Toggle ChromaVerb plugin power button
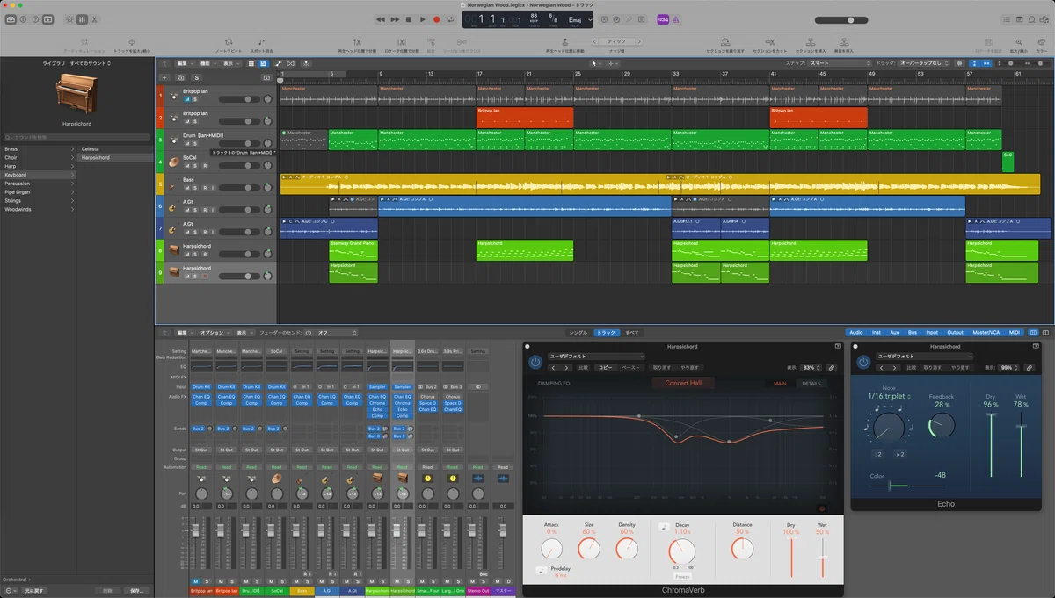Viewport: 1055px width, 598px height. (x=535, y=362)
